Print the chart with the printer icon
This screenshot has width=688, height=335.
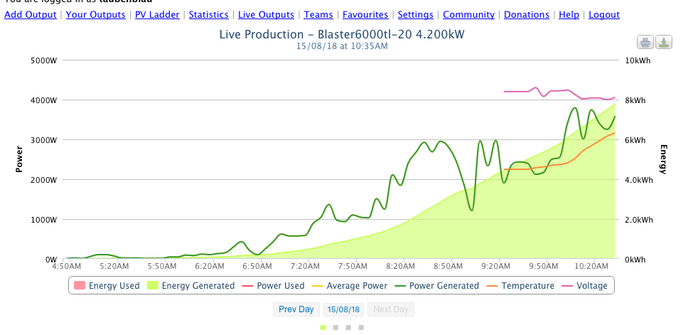645,43
